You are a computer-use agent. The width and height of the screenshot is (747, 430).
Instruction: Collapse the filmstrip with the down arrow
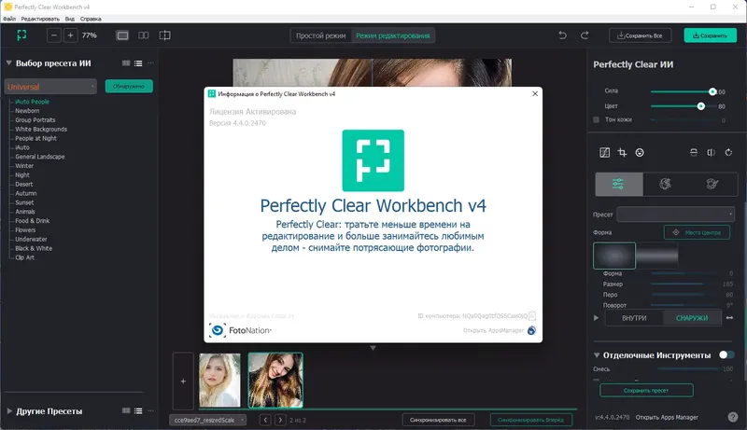pyautogui.click(x=373, y=348)
